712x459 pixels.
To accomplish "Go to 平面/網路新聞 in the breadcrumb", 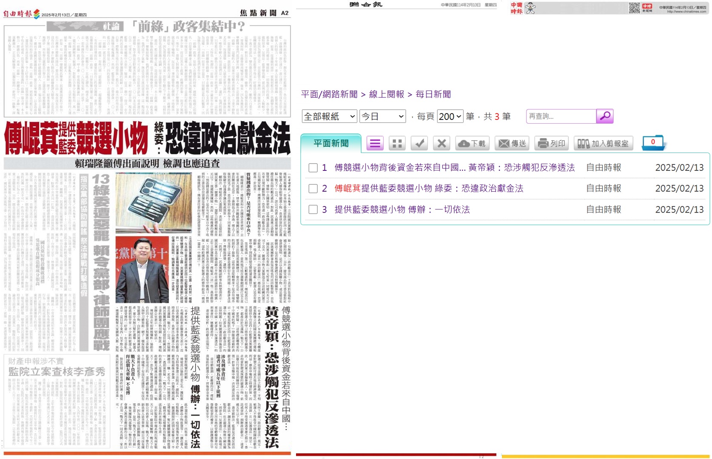I will (x=329, y=94).
